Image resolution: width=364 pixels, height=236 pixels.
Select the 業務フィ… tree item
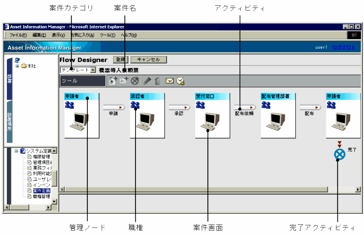coord(42,168)
